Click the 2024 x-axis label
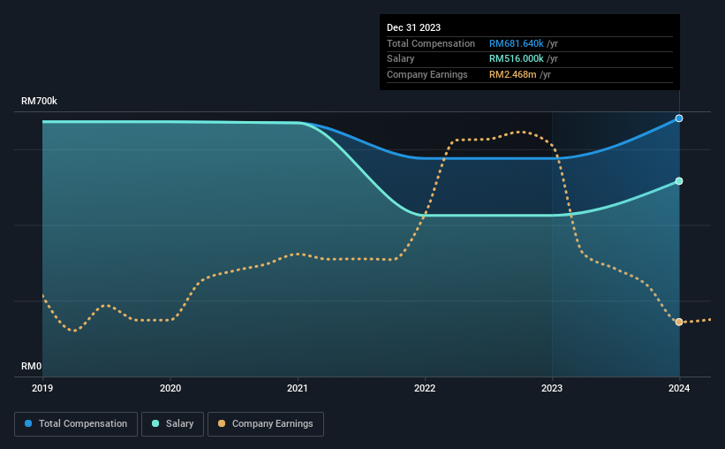Image resolution: width=725 pixels, height=449 pixels. [679, 388]
